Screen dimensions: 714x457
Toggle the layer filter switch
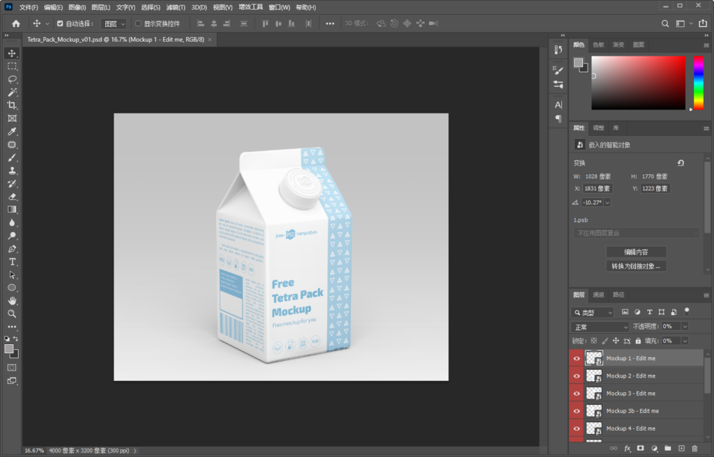coord(687,312)
